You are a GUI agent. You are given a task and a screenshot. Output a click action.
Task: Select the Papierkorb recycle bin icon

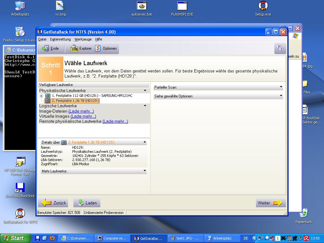click(303, 216)
